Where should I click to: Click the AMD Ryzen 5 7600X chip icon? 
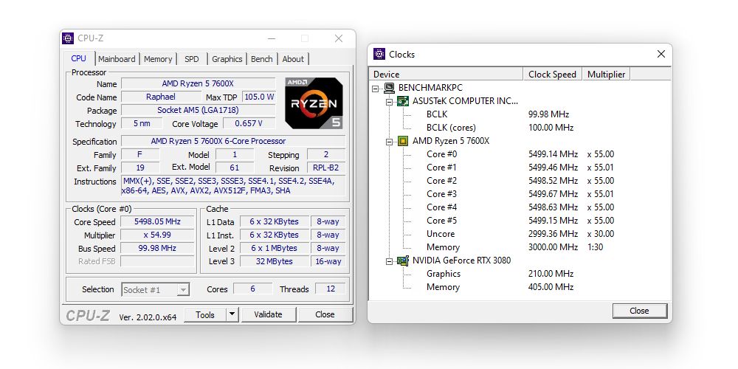coord(403,141)
